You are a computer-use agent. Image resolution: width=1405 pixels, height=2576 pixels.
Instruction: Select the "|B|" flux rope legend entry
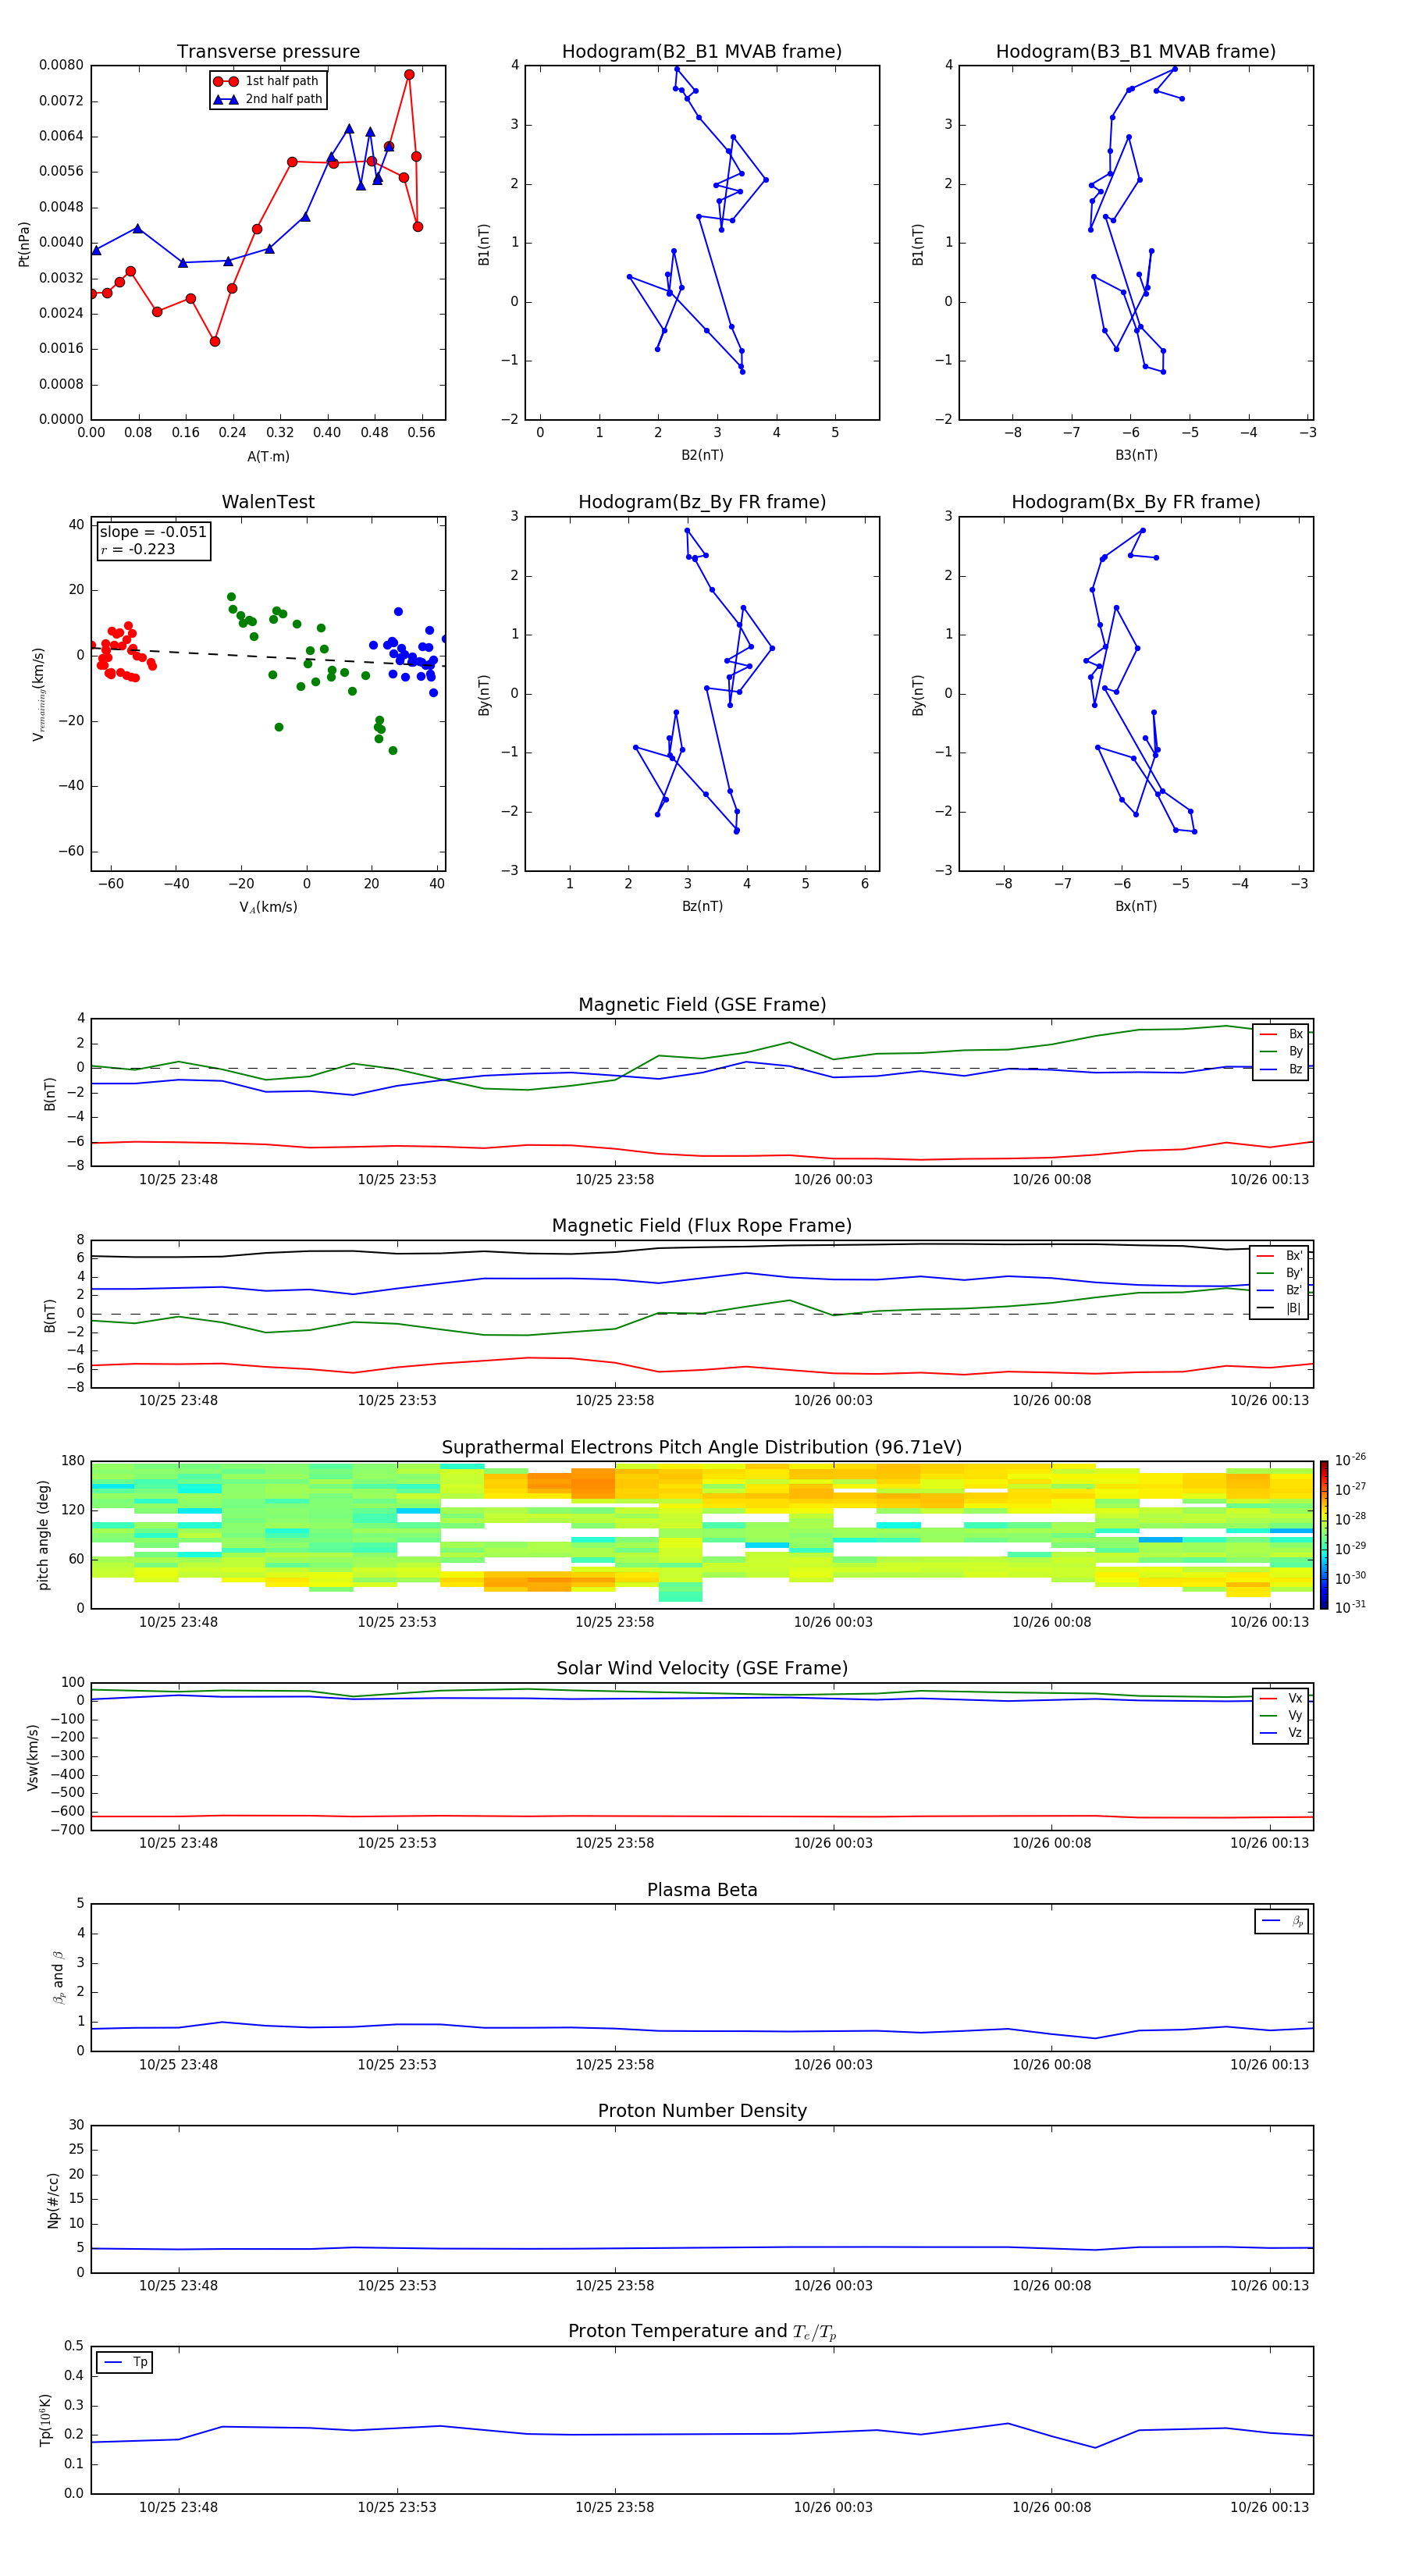[x=1280, y=1308]
